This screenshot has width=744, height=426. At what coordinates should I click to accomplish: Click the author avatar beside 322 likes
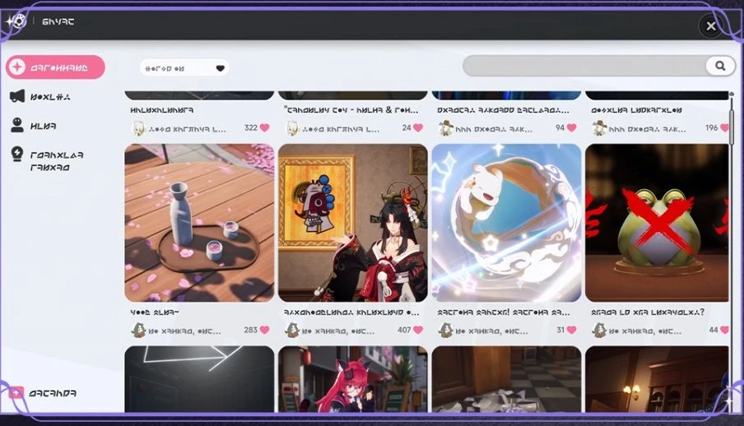pos(138,128)
